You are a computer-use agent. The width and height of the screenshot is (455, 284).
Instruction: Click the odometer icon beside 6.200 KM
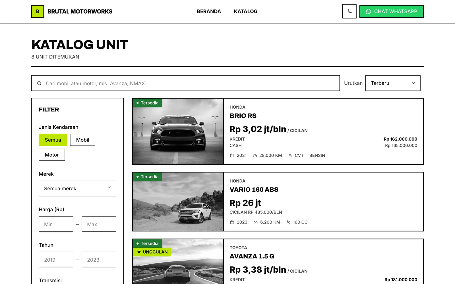pos(256,222)
